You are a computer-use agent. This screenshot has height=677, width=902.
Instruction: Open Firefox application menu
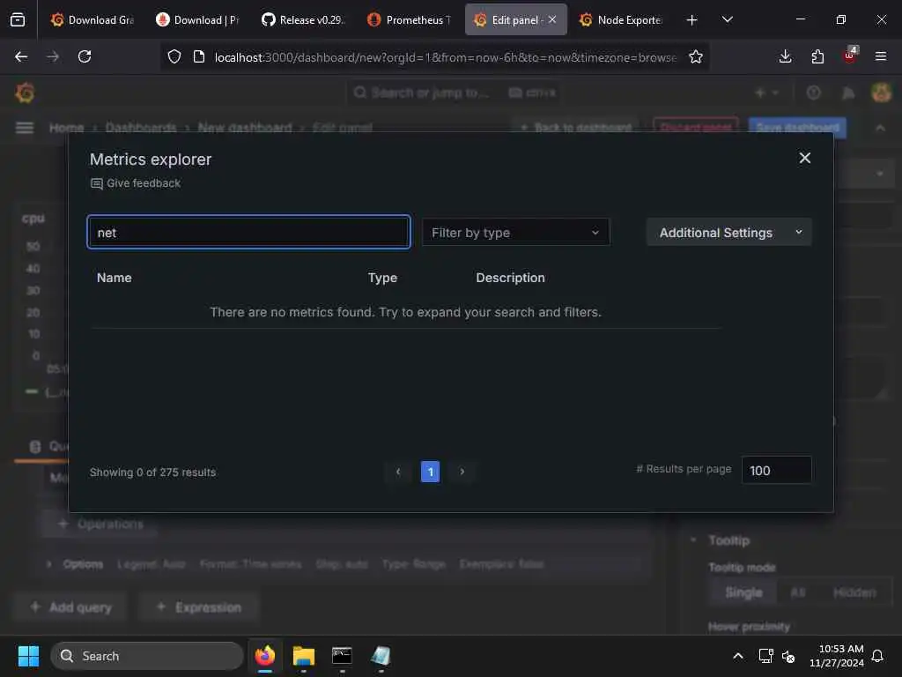point(880,56)
